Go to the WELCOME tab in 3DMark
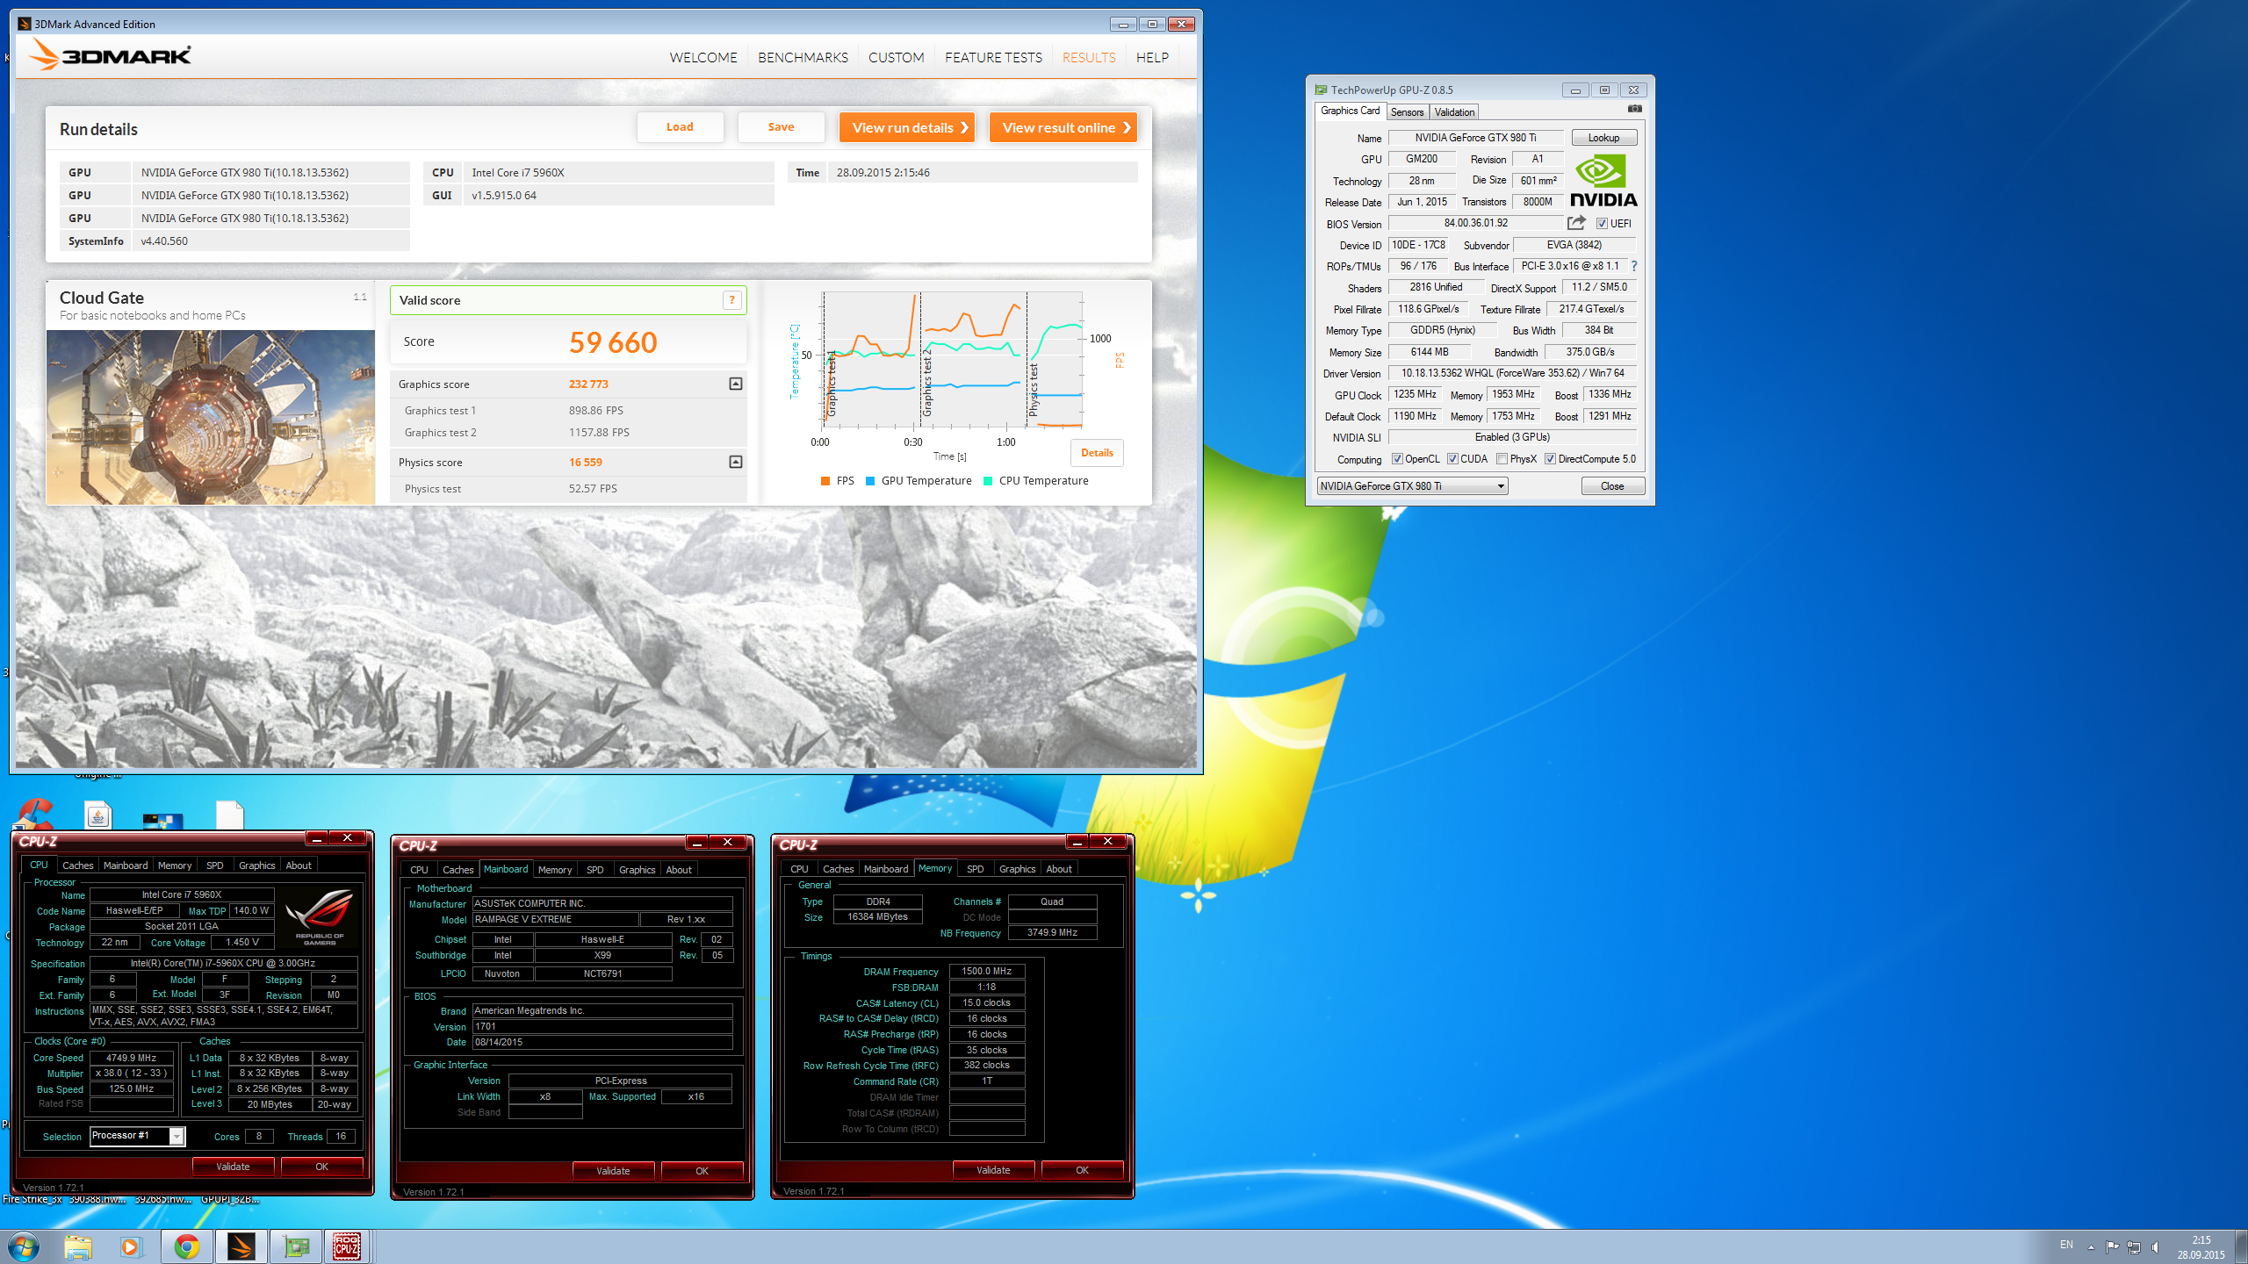This screenshot has height=1264, width=2248. coord(703,57)
